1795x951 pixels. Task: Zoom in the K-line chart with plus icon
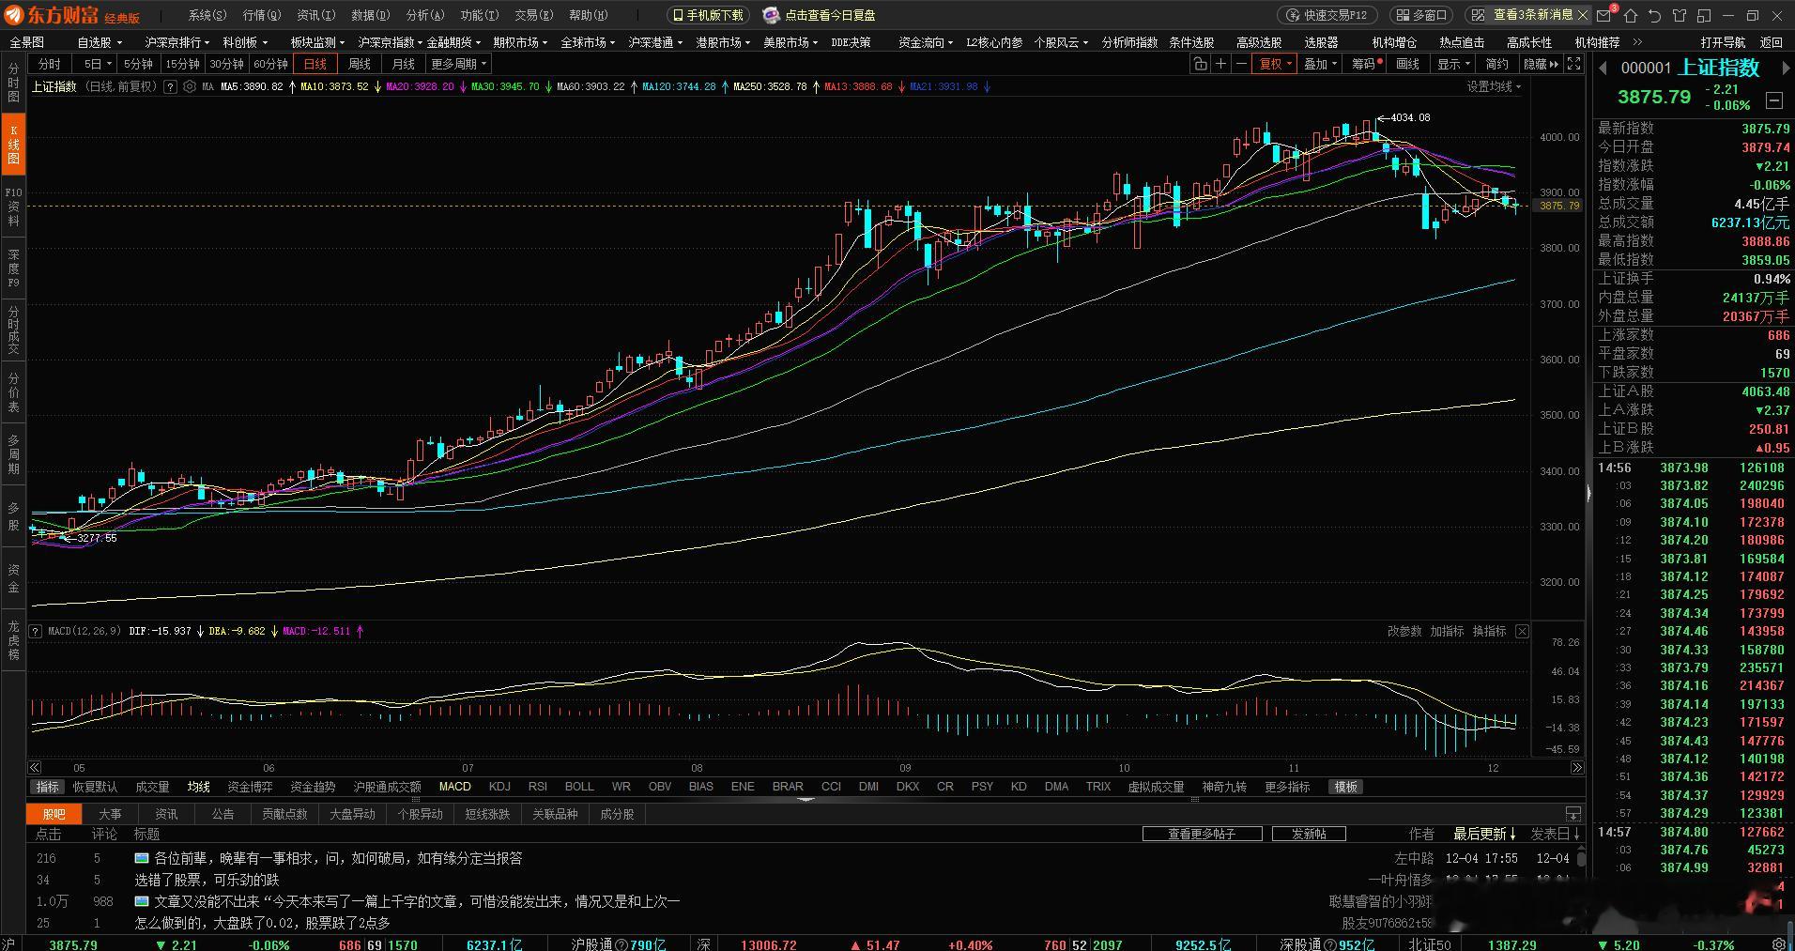1220,64
